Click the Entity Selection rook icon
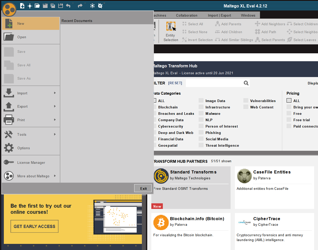This screenshot has height=250, width=318. pos(171,26)
